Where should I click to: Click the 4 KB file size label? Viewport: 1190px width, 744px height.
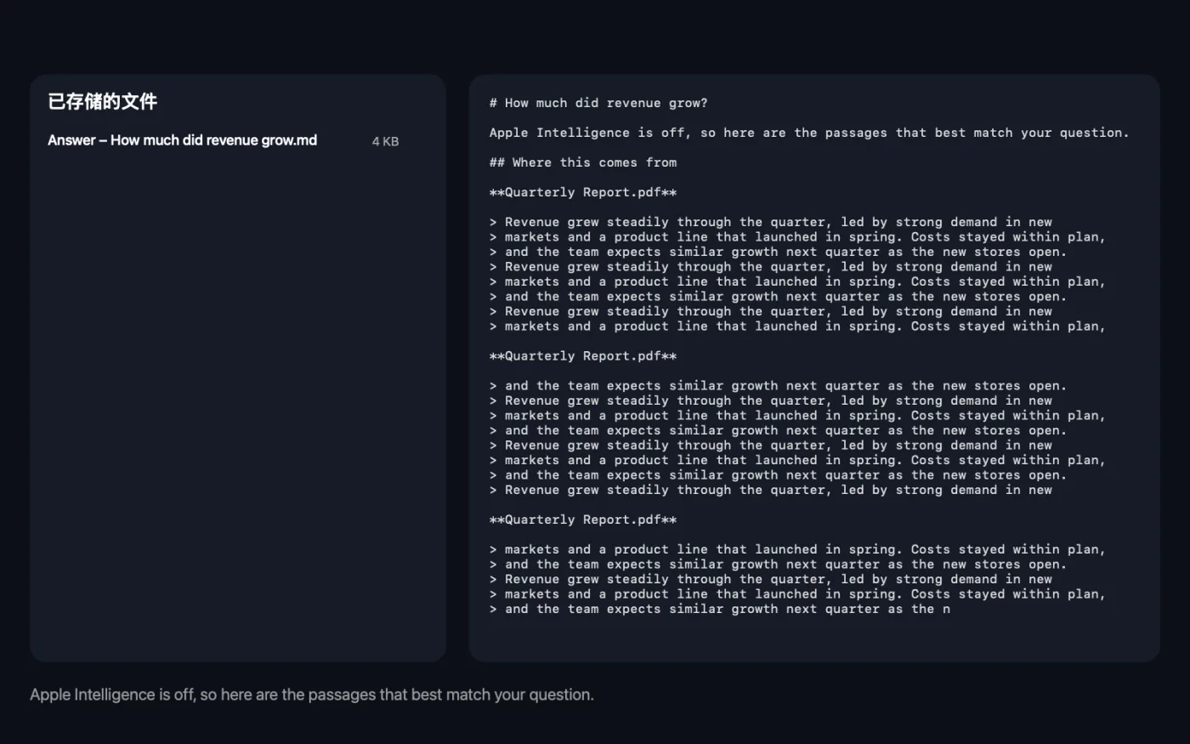pyautogui.click(x=385, y=141)
